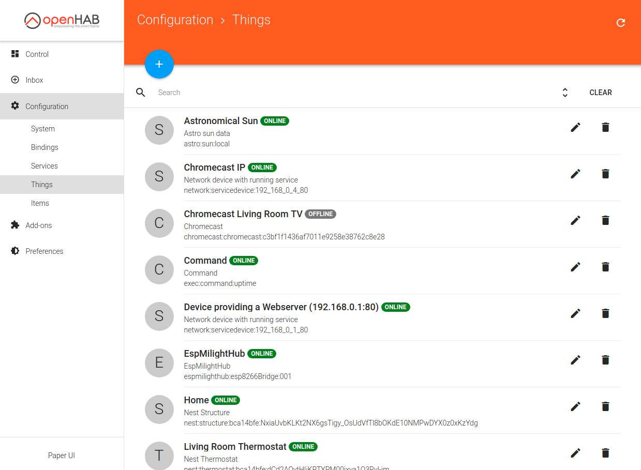Edit the Astronomical Sun thing
This screenshot has width=641, height=470.
point(575,127)
